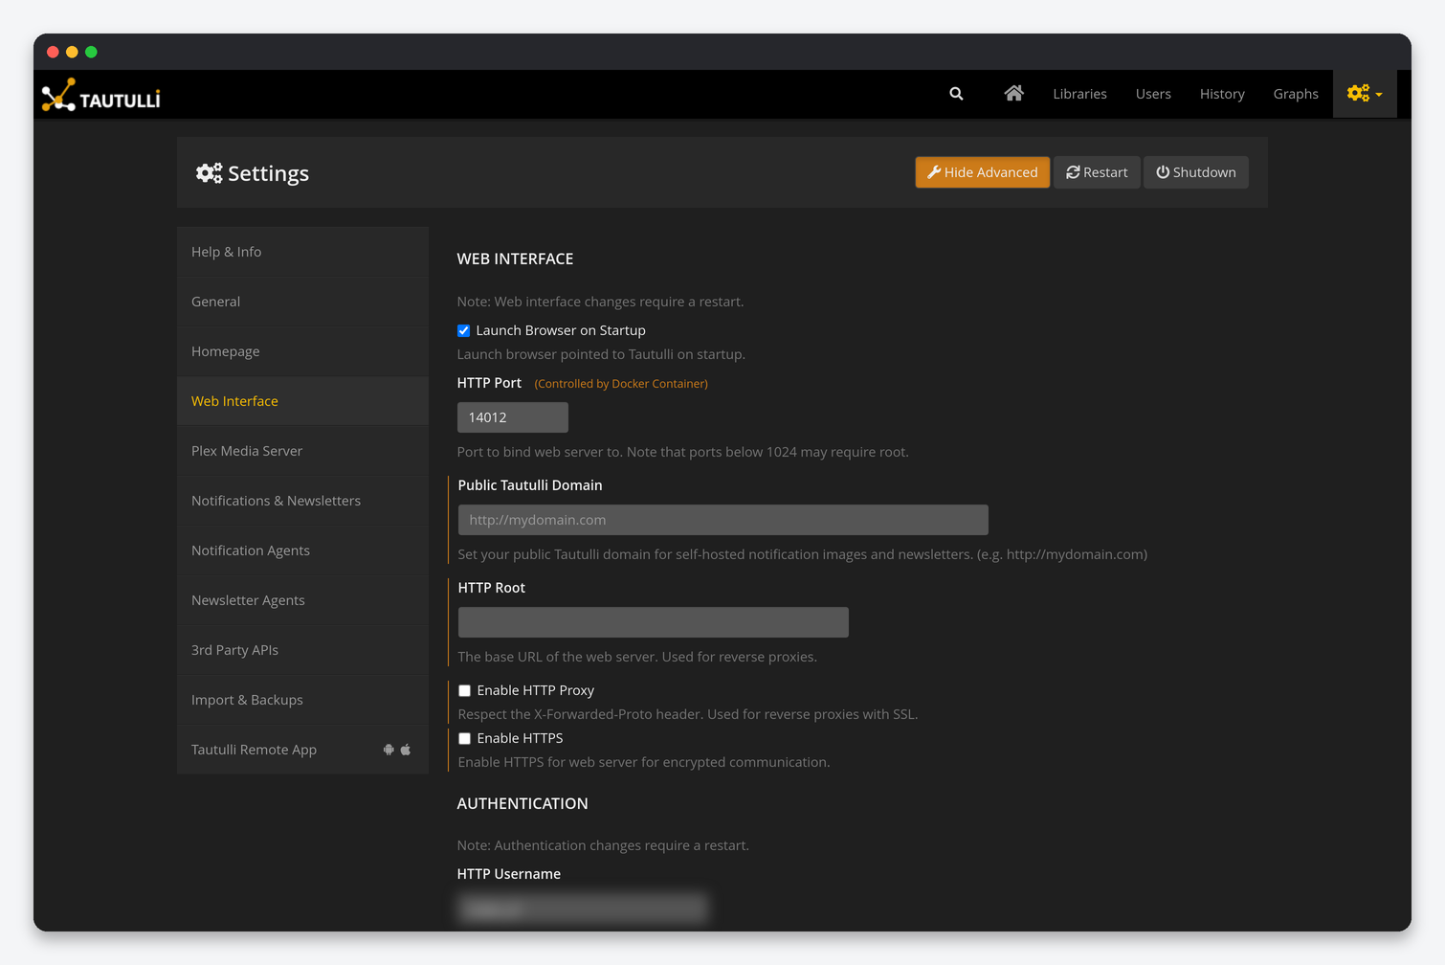
Task: Click the AUTHENTICATION section heading
Action: tap(522, 804)
